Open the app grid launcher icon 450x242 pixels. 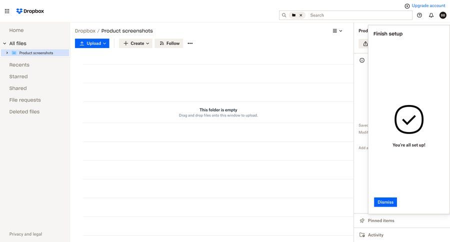(x=7, y=11)
